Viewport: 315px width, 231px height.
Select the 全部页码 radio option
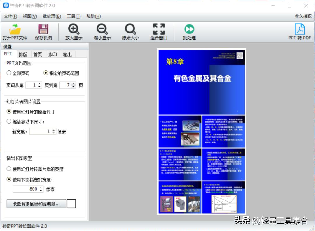coord(9,73)
